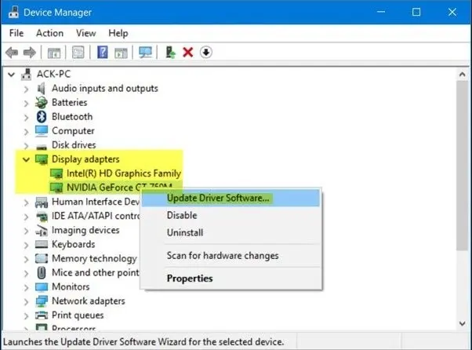Click the Device Manager title bar icon
Screen dimensions: 472x350
(x=13, y=12)
